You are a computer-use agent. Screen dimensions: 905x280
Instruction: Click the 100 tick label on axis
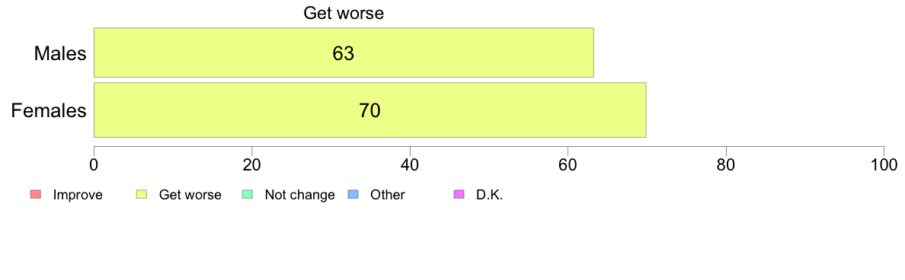point(884,164)
